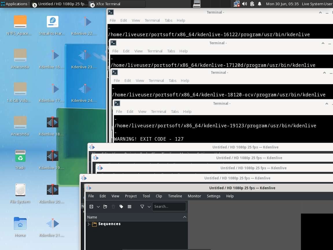Screen dimensions: 333x250
Task: Switch to Kdenlive group in the taskbar
Action: [x=60, y=4]
